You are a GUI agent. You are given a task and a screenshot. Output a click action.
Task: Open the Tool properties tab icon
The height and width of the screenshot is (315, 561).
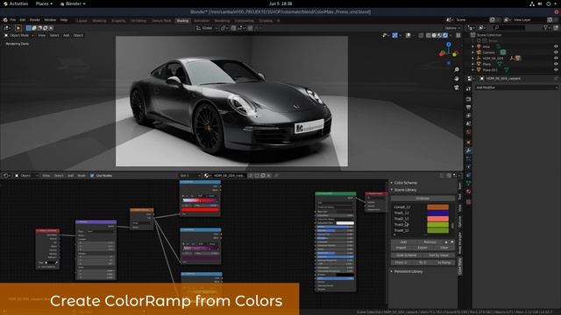click(468, 89)
